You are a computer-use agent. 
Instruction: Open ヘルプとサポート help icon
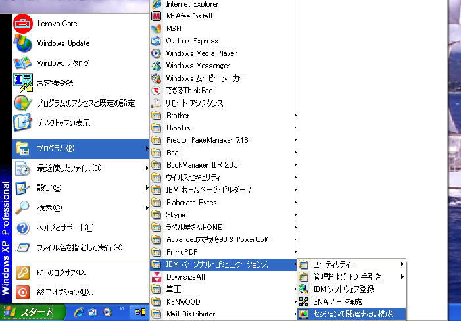22,228
